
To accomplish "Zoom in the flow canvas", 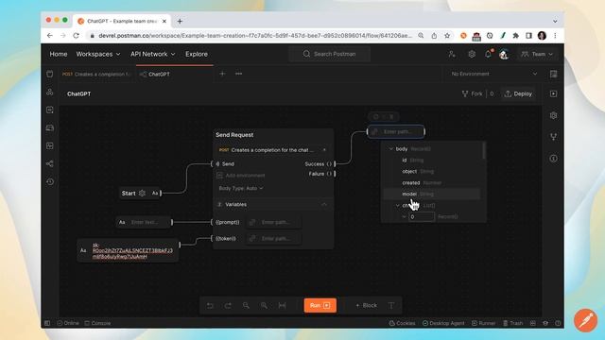I will pos(264,305).
